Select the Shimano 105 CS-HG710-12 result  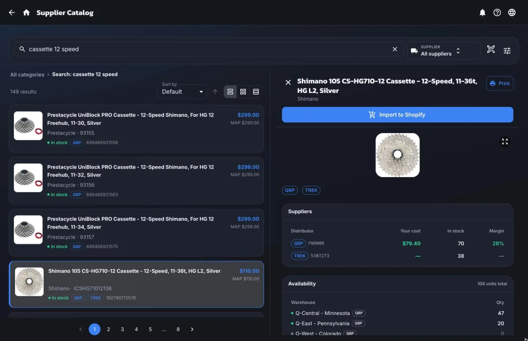(136, 284)
